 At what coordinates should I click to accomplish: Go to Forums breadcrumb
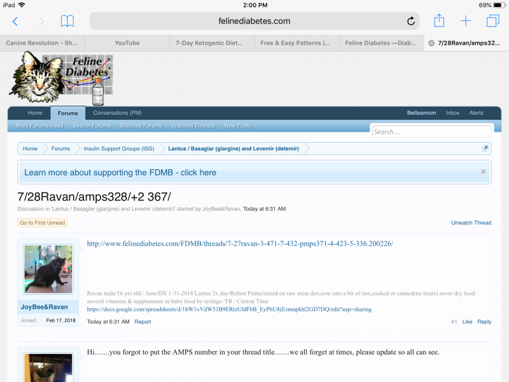pos(60,148)
